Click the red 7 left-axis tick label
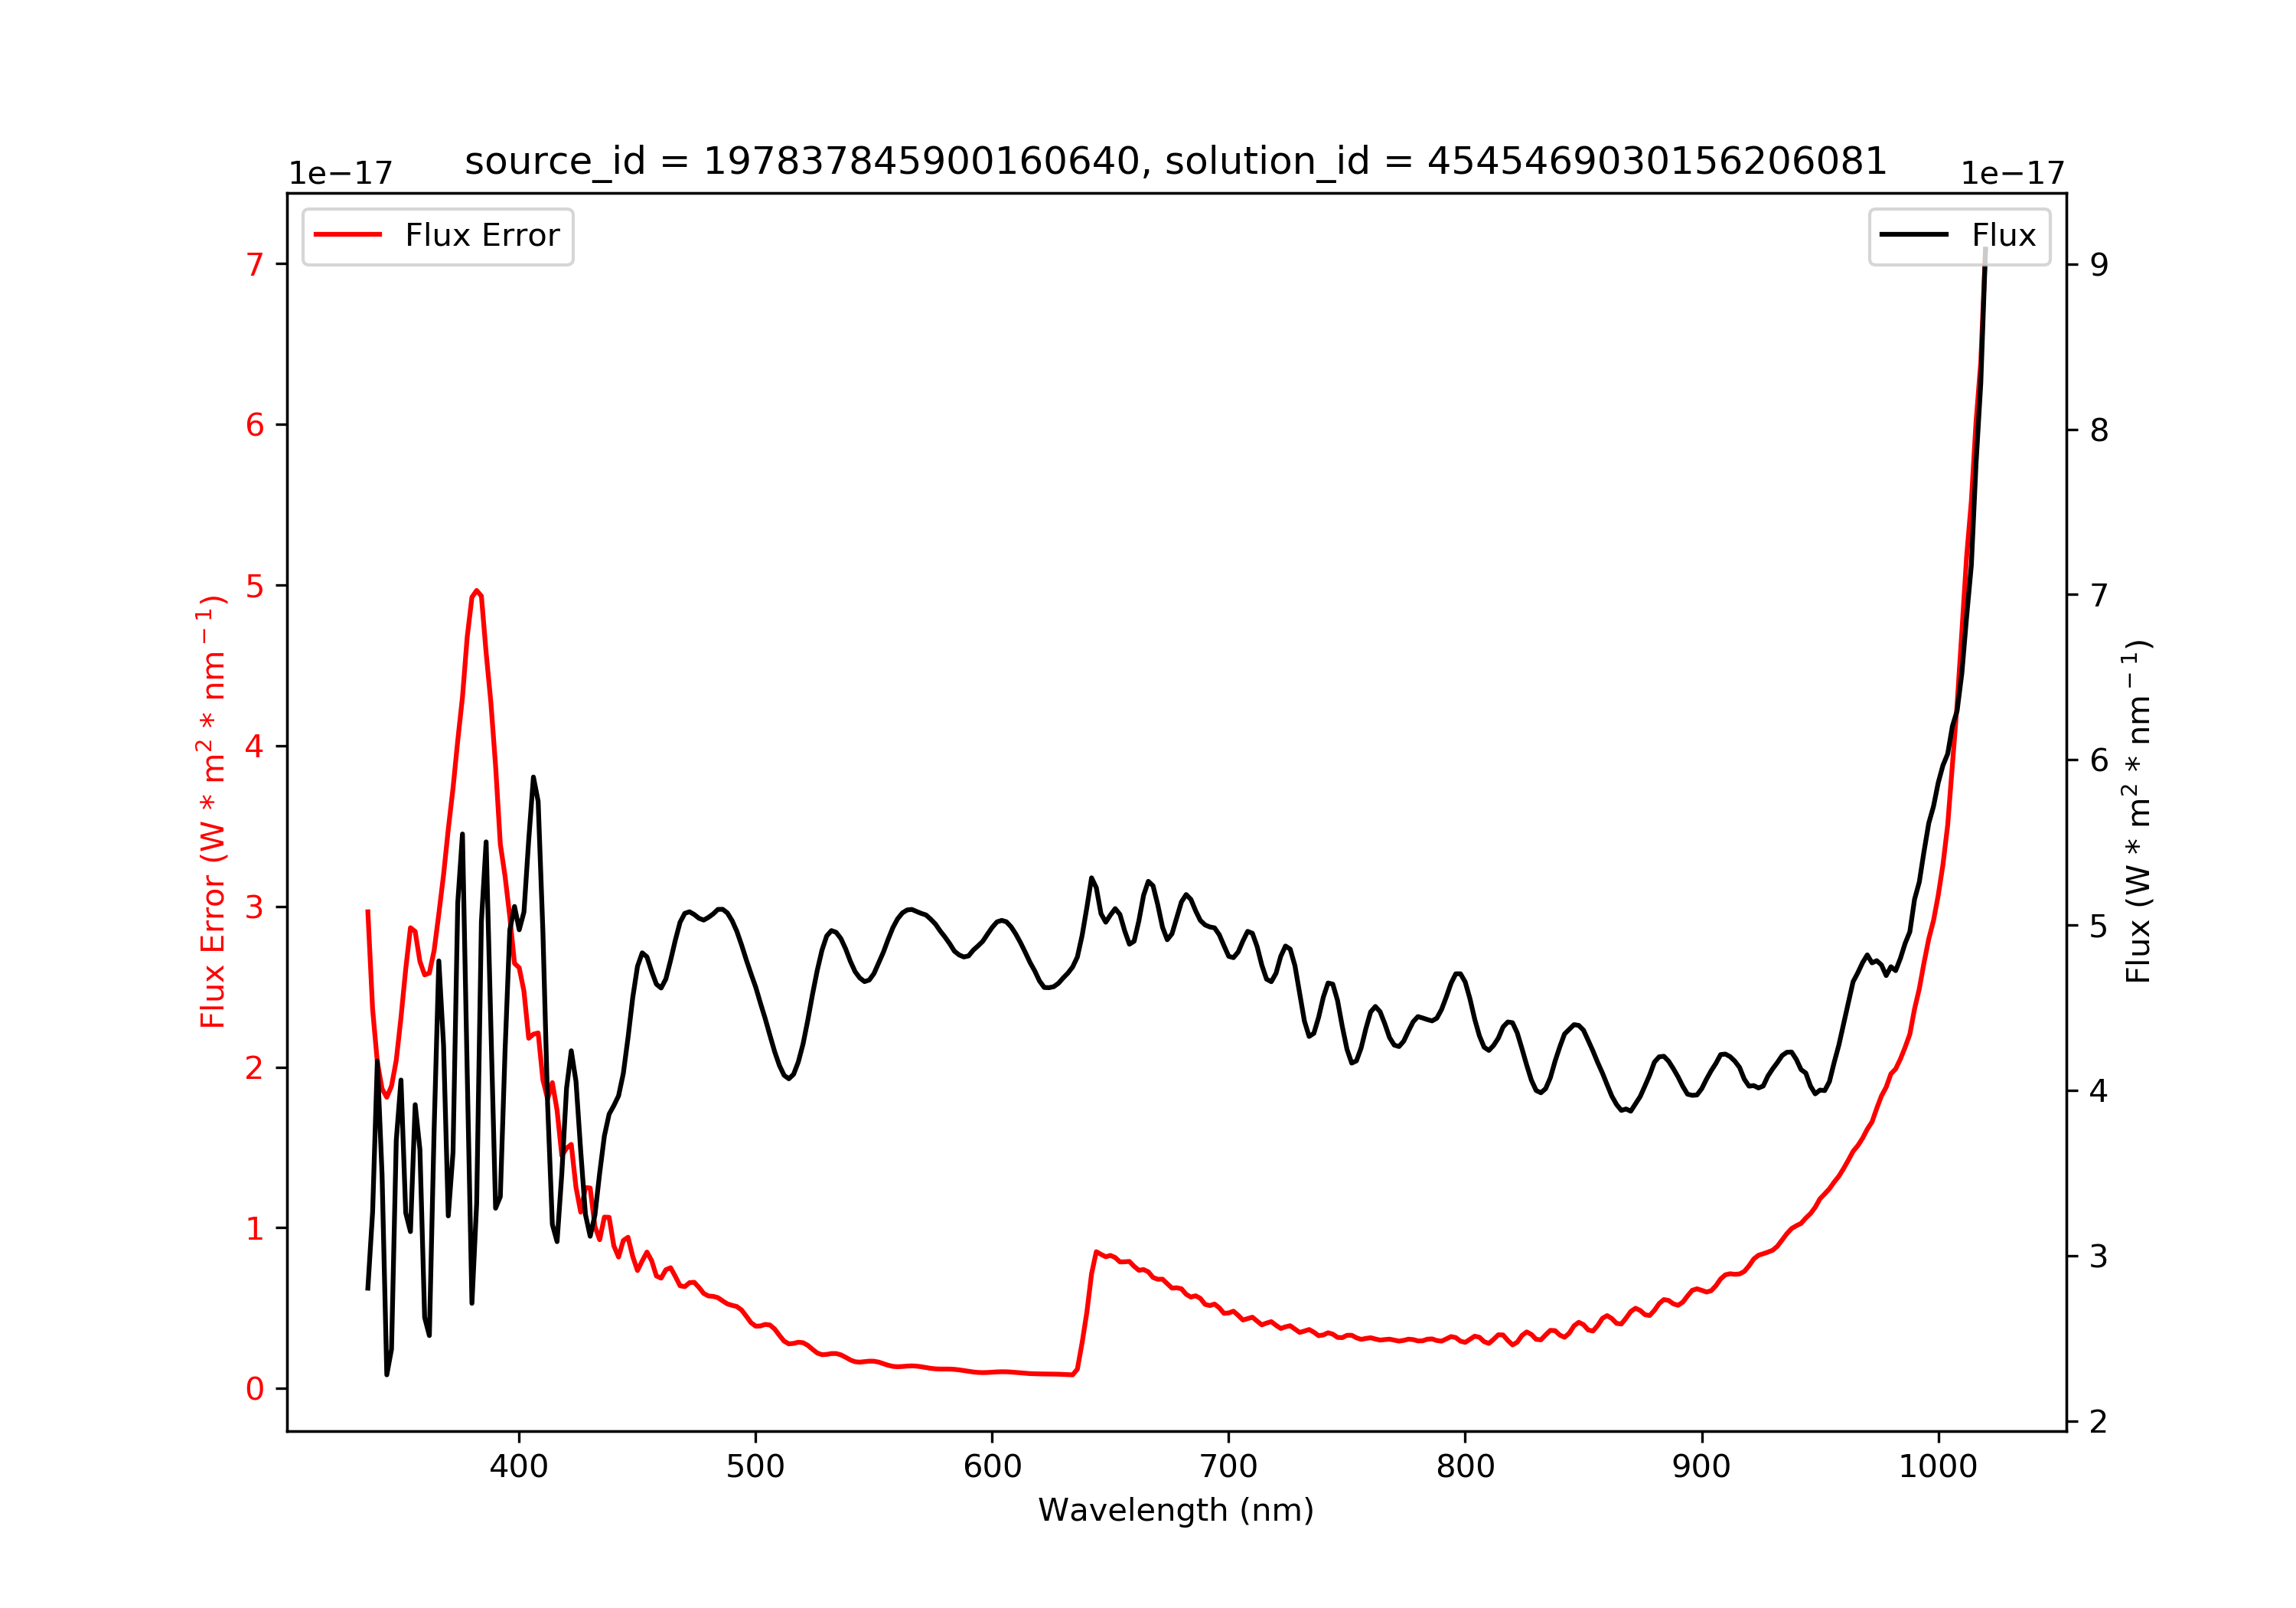This screenshot has height=1608, width=2296. [x=255, y=264]
